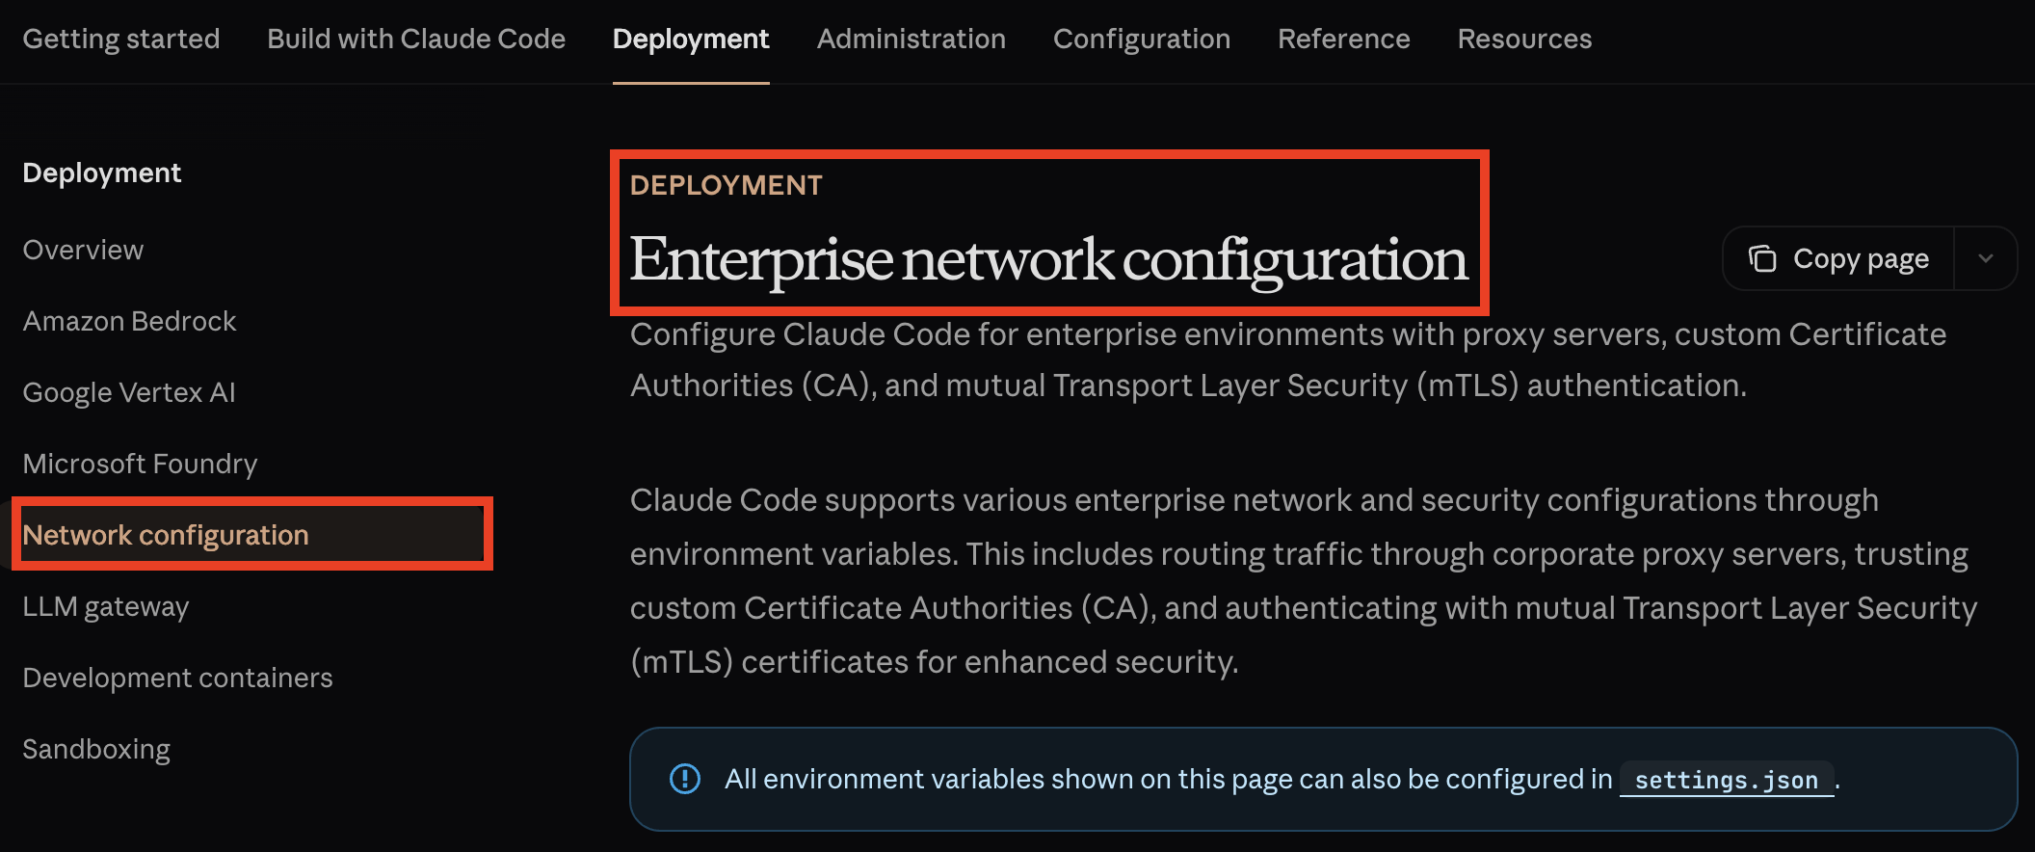Open the Administration tab
2035x852 pixels.
coord(912,39)
